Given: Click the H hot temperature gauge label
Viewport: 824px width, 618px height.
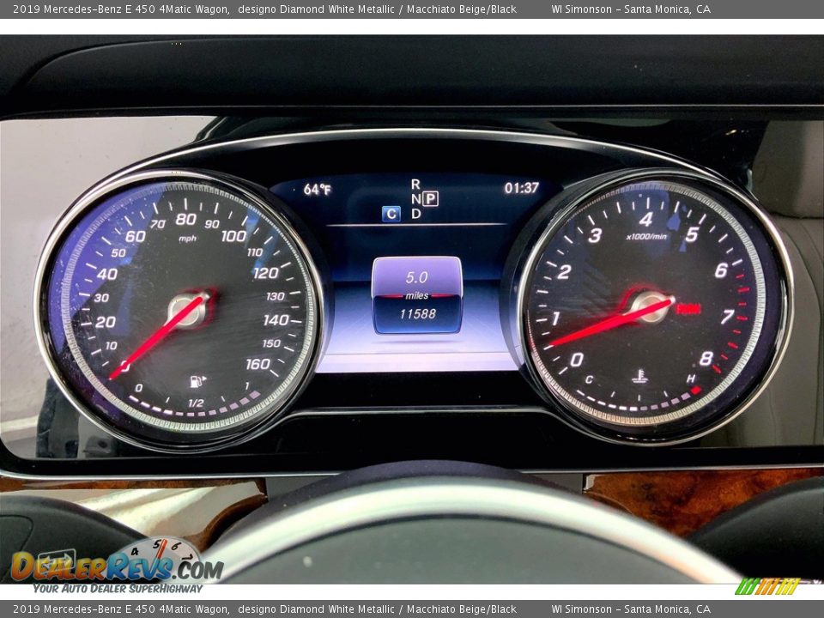Looking at the screenshot, I should (x=690, y=379).
